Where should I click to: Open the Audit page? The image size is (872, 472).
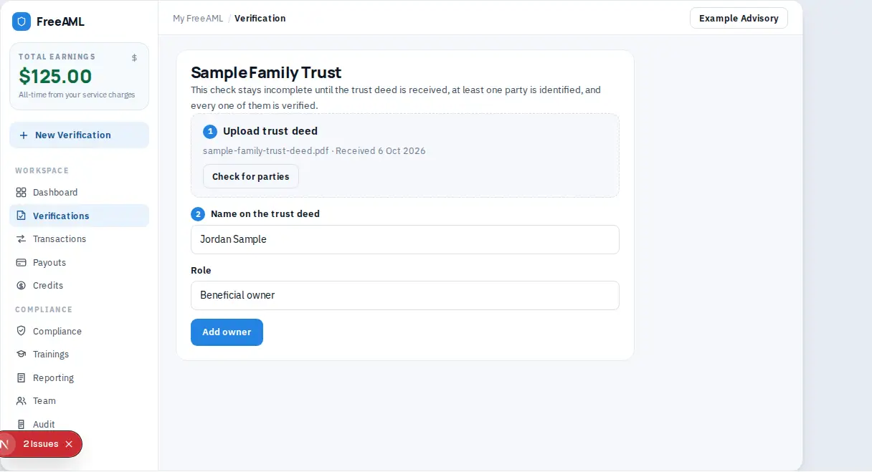(x=79, y=425)
